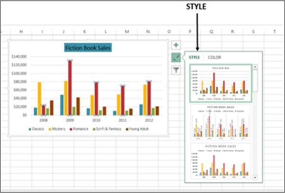Switch to the COLOR tab
Viewport: 285px width, 193px height.
coord(215,57)
